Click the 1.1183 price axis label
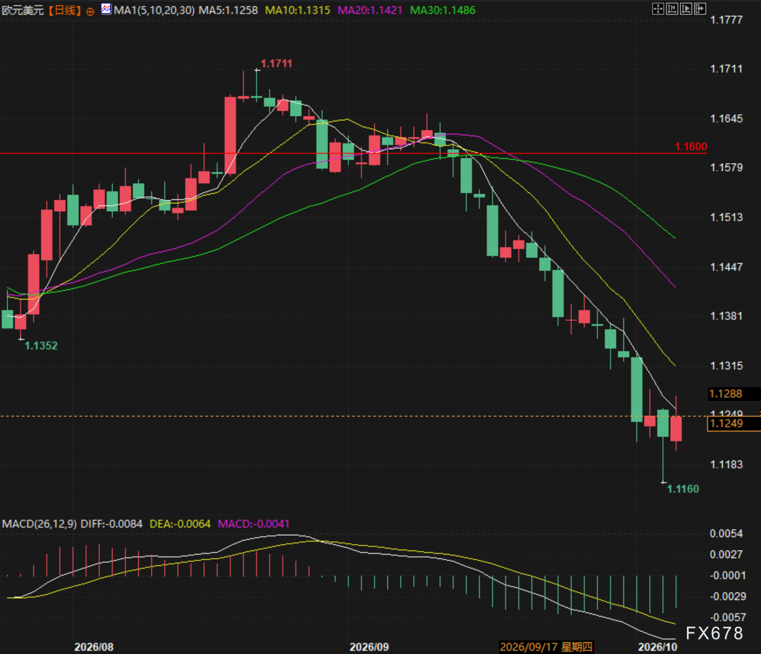 click(x=726, y=464)
